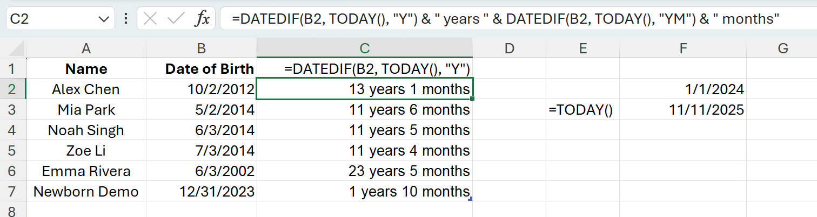Click the Enter checkmark formula icon

click(176, 19)
